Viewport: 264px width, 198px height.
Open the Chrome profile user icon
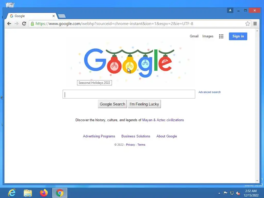pos(230,10)
